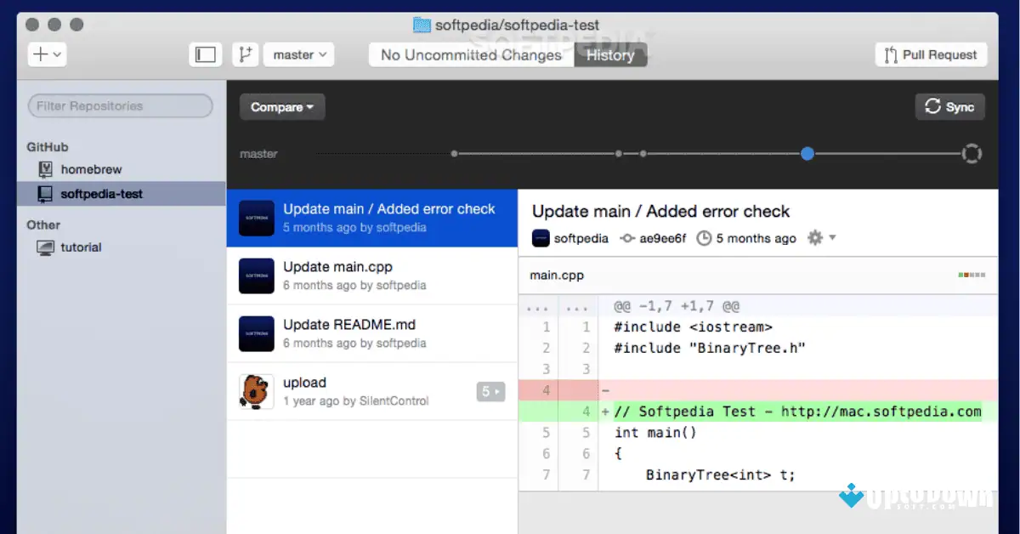Open the master branch dropdown

point(298,54)
